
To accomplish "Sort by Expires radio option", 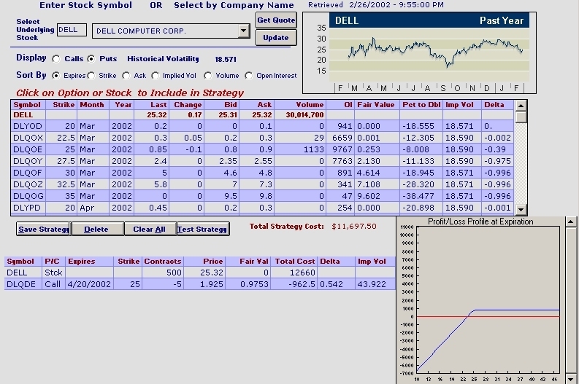I will [55, 76].
